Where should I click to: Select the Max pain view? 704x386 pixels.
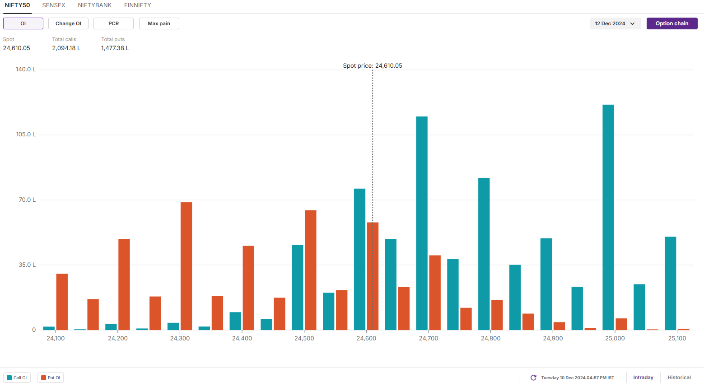tap(159, 23)
